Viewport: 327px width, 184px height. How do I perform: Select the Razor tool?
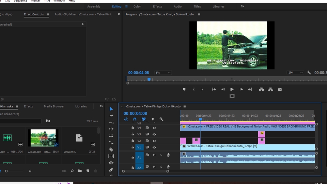[111, 149]
